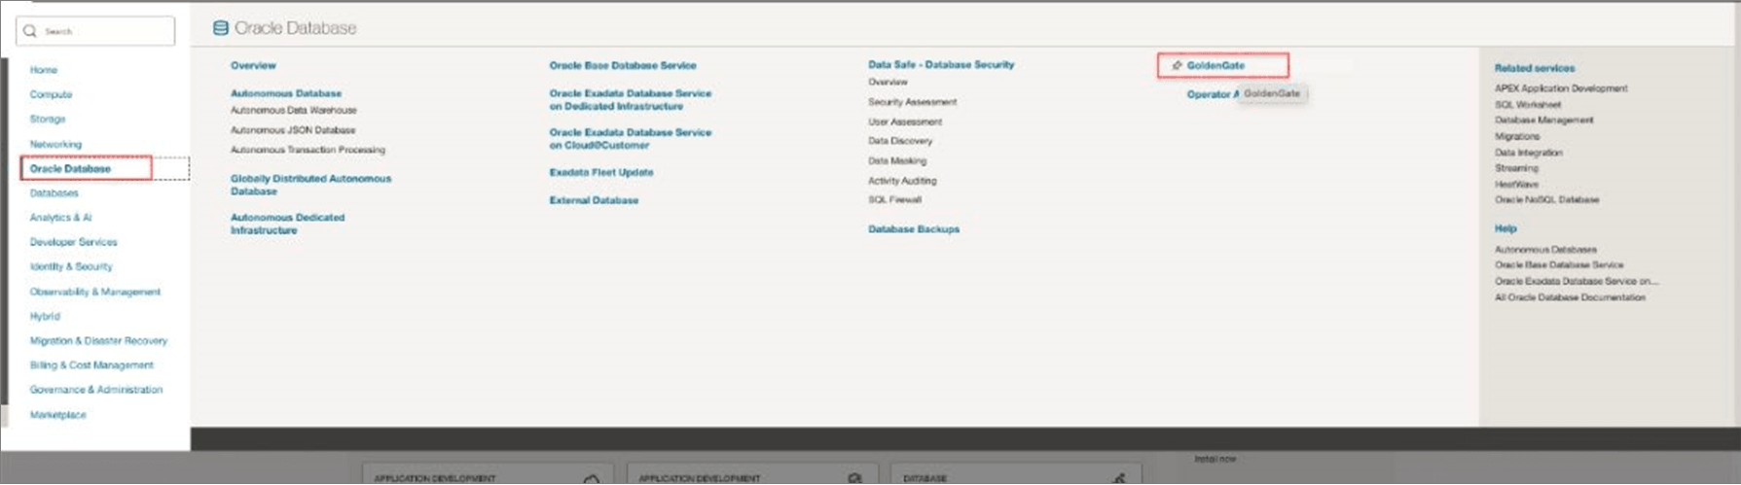The image size is (1741, 485).
Task: Choose Observability & Management category
Action: tap(95, 292)
